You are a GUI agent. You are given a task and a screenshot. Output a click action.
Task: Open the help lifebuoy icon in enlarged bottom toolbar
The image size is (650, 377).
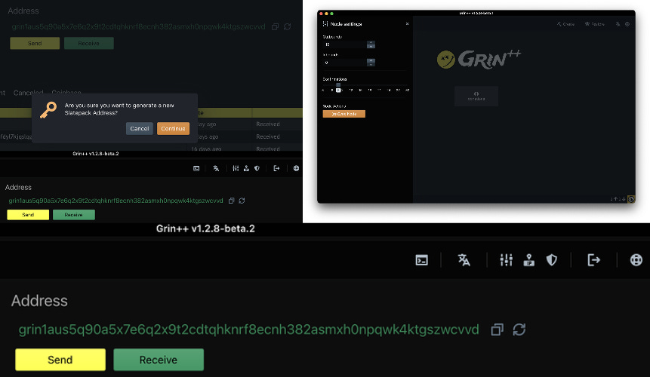point(636,260)
